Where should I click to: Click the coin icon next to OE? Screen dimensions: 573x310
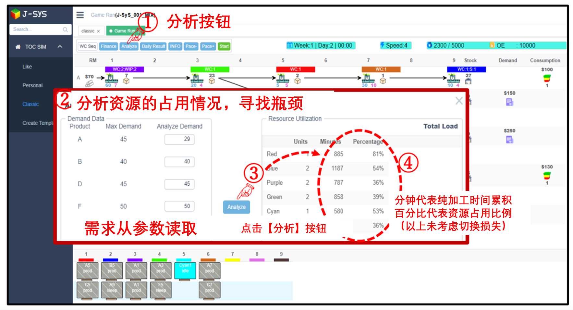pos(493,45)
